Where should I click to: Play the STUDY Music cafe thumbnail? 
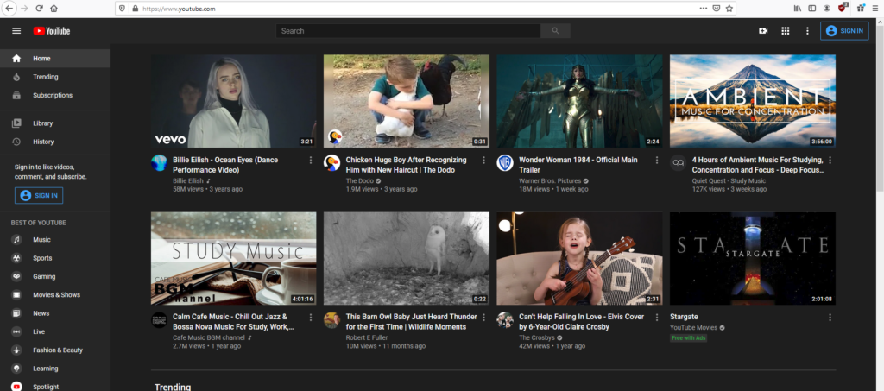[233, 259]
